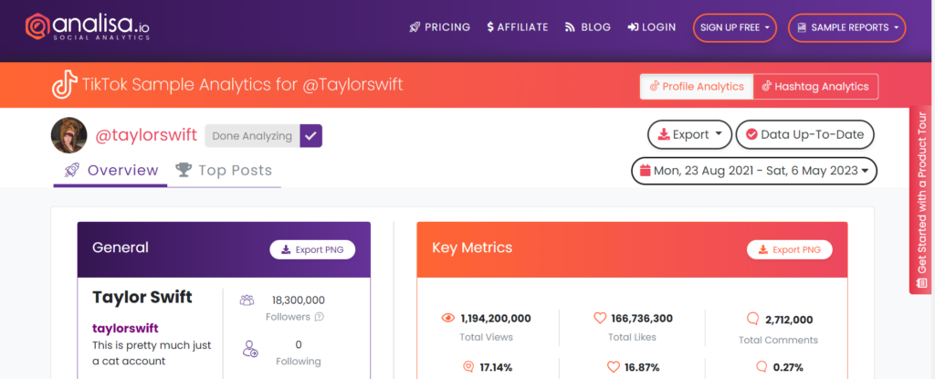Click the 2,712,000 total comments value
This screenshot has width=935, height=379.
pos(787,320)
